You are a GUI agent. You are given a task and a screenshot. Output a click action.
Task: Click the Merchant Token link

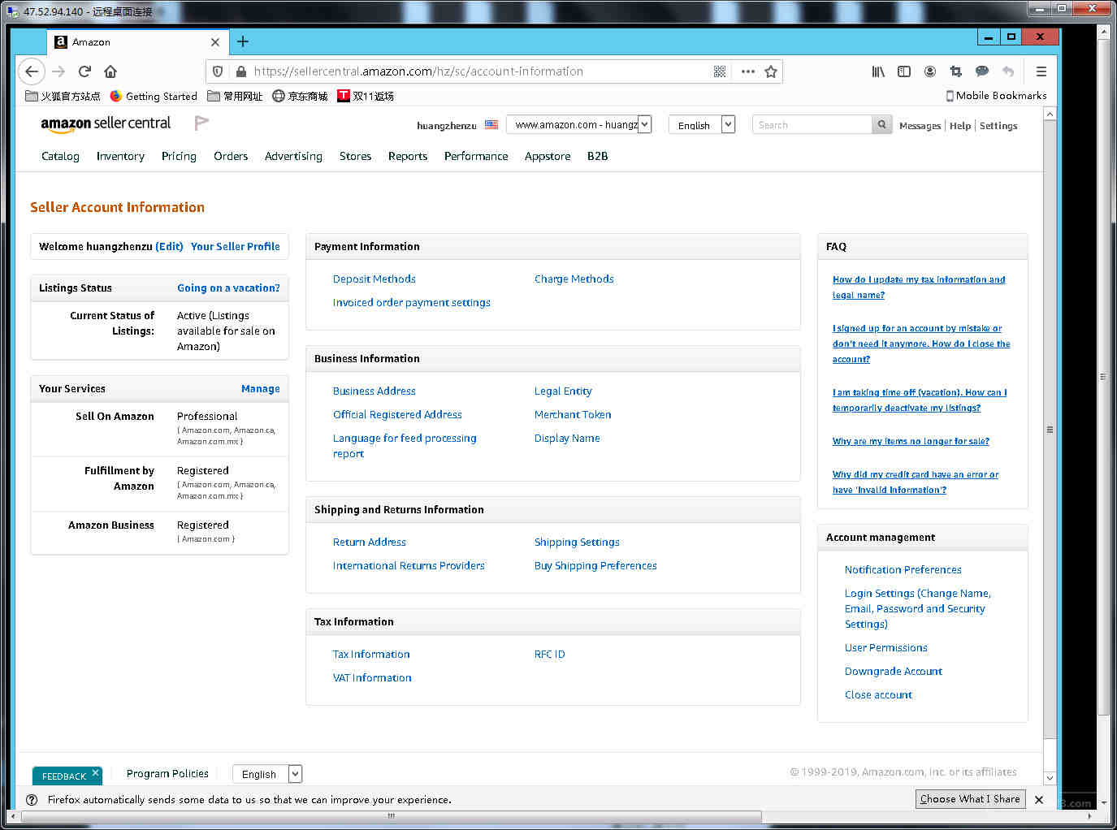(x=572, y=414)
